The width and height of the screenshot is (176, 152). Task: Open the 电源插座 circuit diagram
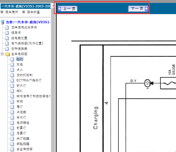pos(23,123)
